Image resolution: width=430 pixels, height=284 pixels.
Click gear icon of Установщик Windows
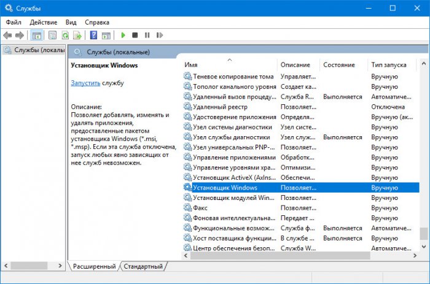(187, 187)
